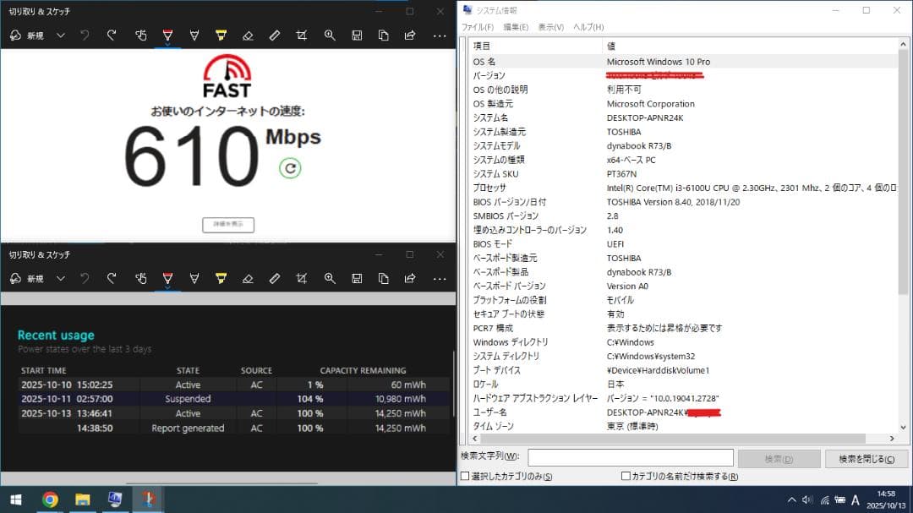913x513 pixels.
Task: Click Share icon in upper Snip & Sketch toolbar
Action: [410, 35]
